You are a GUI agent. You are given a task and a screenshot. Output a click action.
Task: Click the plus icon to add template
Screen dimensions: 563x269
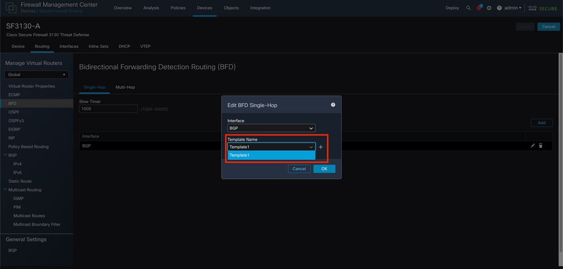pyautogui.click(x=321, y=147)
